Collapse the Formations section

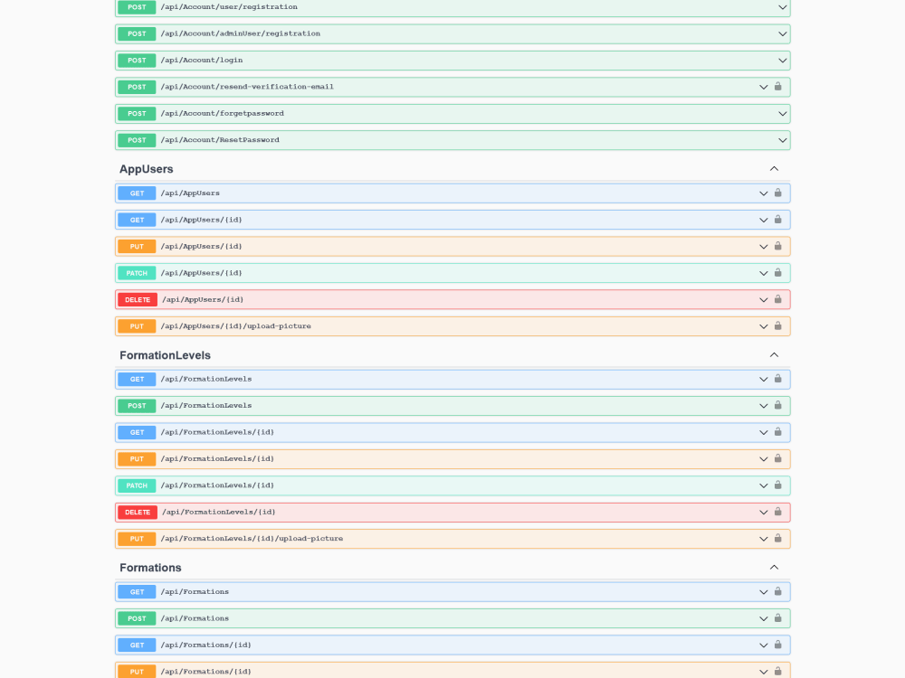coord(774,568)
